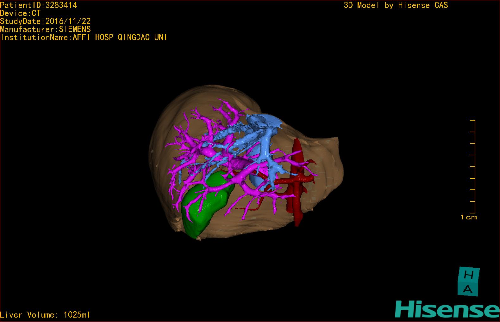Screen dimensions: 500x322
Task: Click the "3D Model by Hisense CAS" label
Action: point(396,5)
